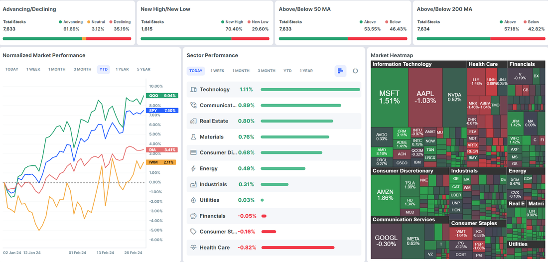Select TODAY in Normalized Market Performance

12,70
